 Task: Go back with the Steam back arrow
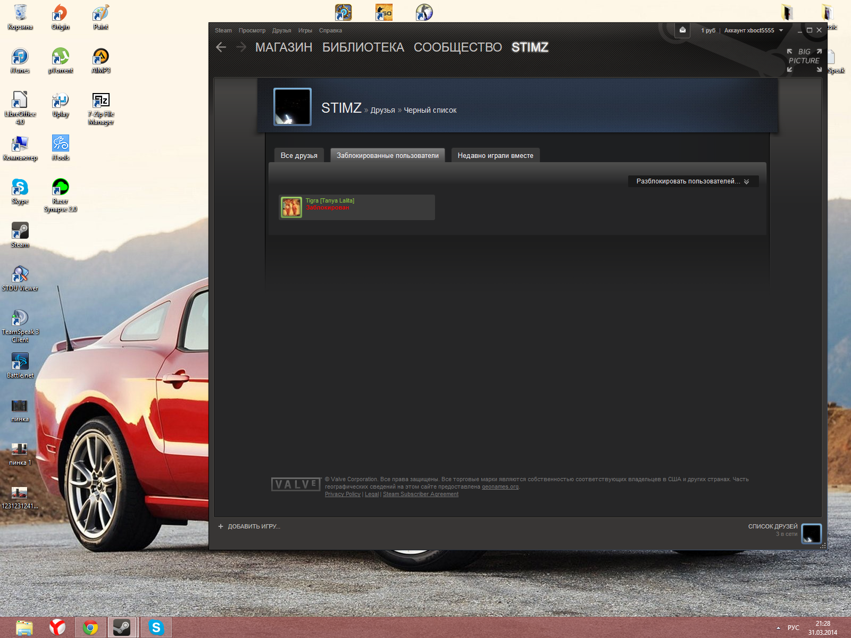(x=221, y=47)
